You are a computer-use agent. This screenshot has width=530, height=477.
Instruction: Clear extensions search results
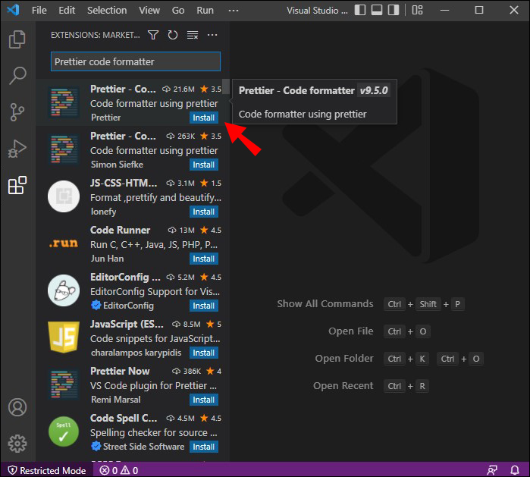click(x=193, y=35)
